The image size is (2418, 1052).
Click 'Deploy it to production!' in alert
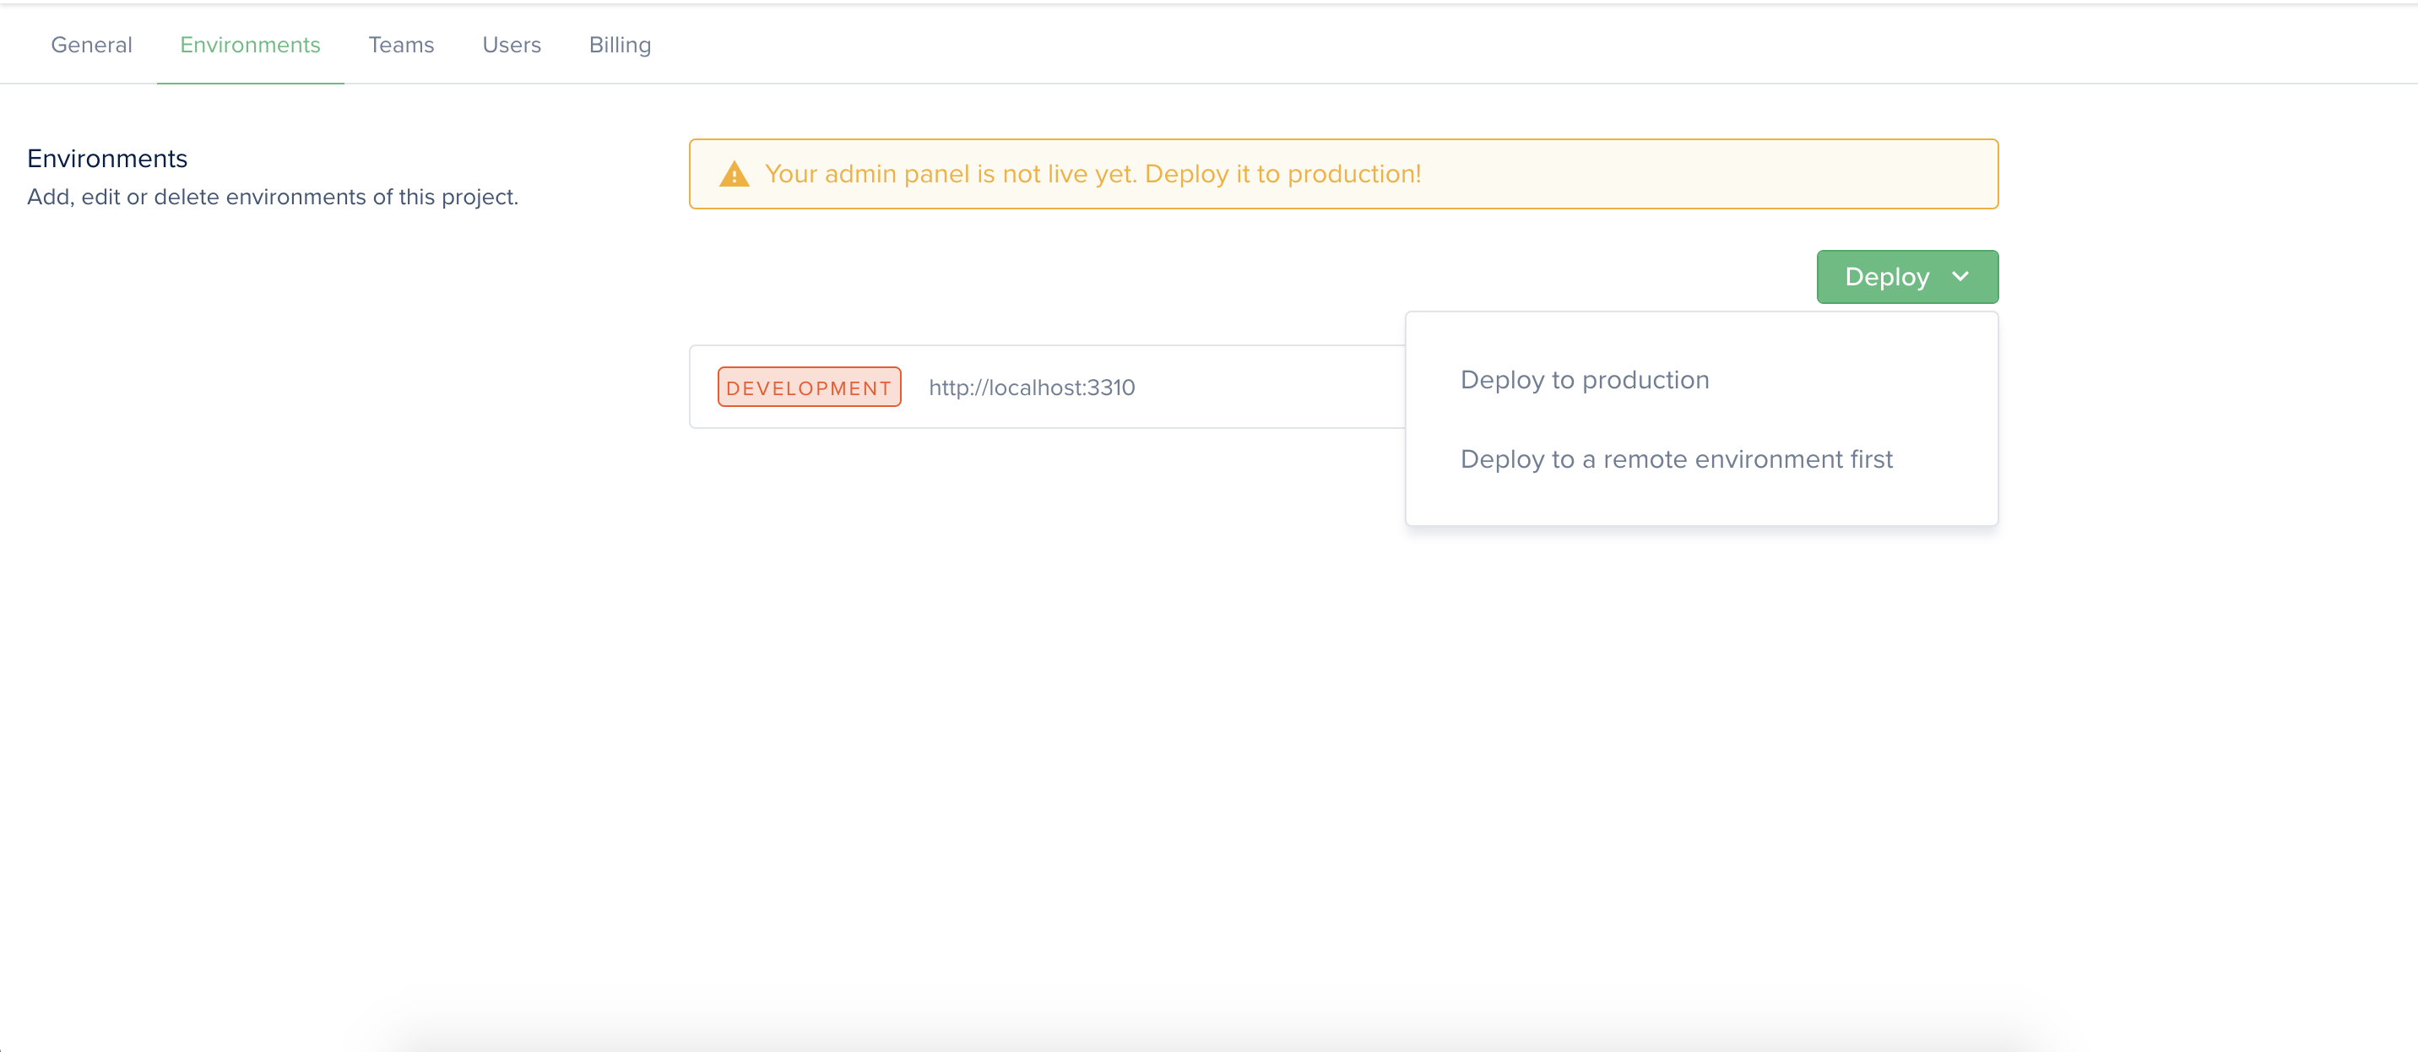(x=1282, y=175)
